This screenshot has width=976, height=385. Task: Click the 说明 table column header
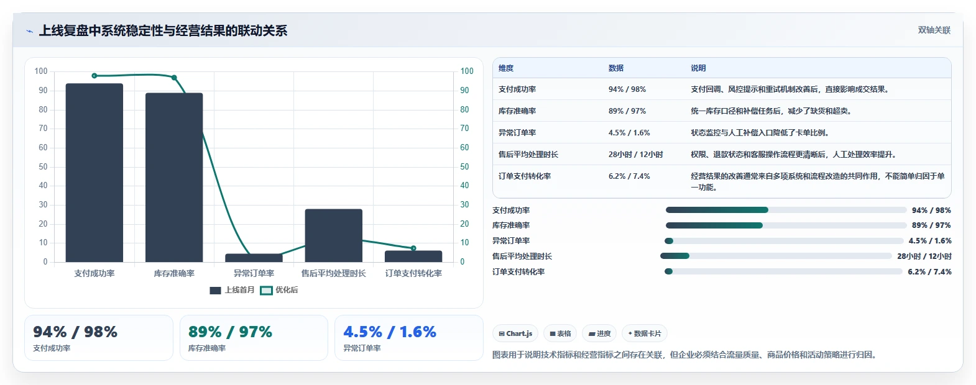[x=699, y=68]
